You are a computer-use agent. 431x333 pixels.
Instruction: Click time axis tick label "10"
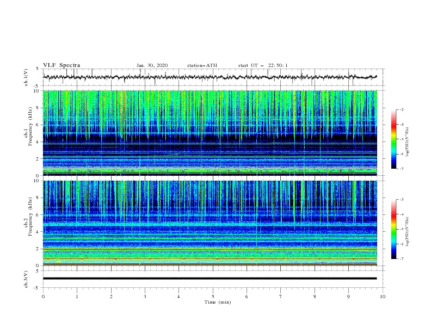pos(383,297)
